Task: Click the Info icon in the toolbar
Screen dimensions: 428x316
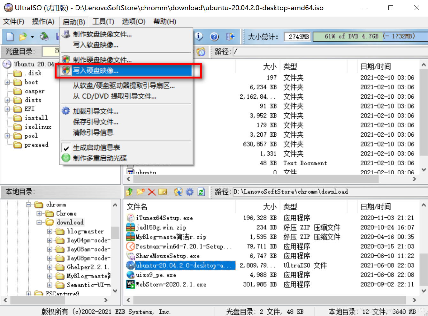Action: point(199,37)
